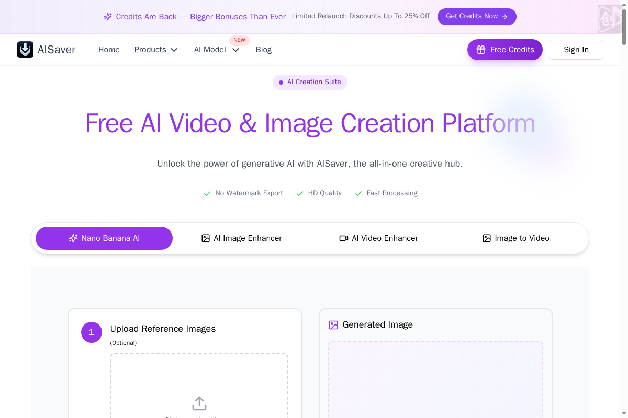Click the AISaver logo icon
Screen dimensions: 628x418
[x=25, y=50]
